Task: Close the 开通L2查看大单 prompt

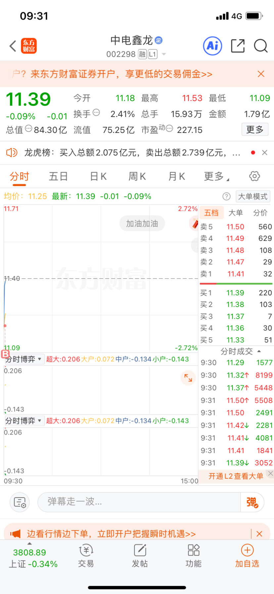Action: click(x=270, y=473)
